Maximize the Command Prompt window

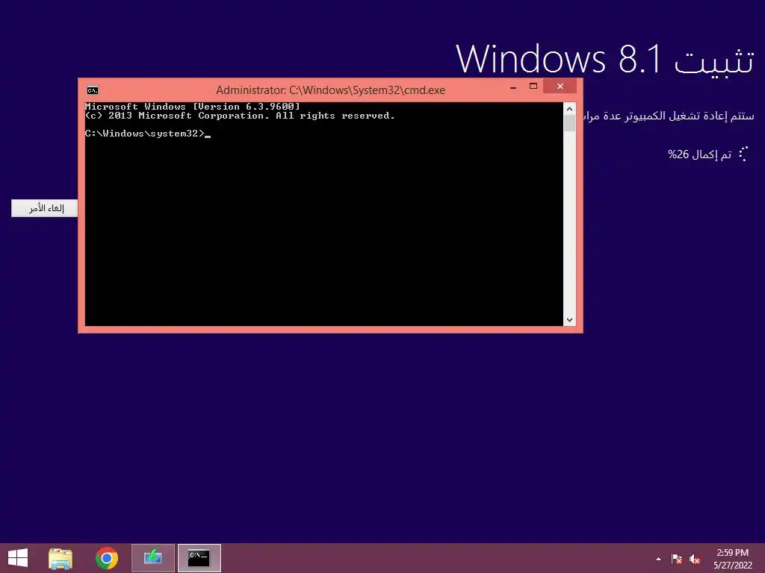tap(533, 87)
